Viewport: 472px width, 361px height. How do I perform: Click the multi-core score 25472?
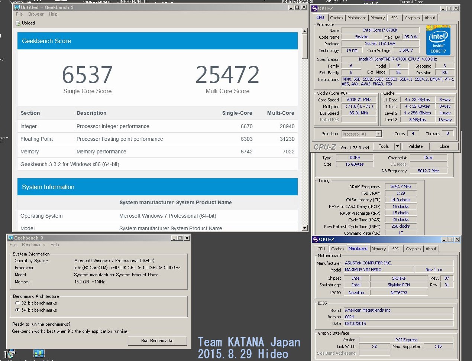point(227,75)
